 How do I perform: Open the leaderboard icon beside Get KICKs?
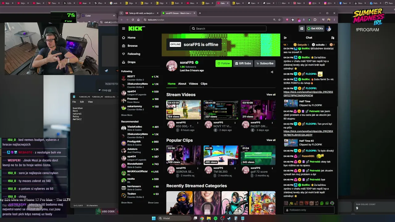click(x=302, y=29)
